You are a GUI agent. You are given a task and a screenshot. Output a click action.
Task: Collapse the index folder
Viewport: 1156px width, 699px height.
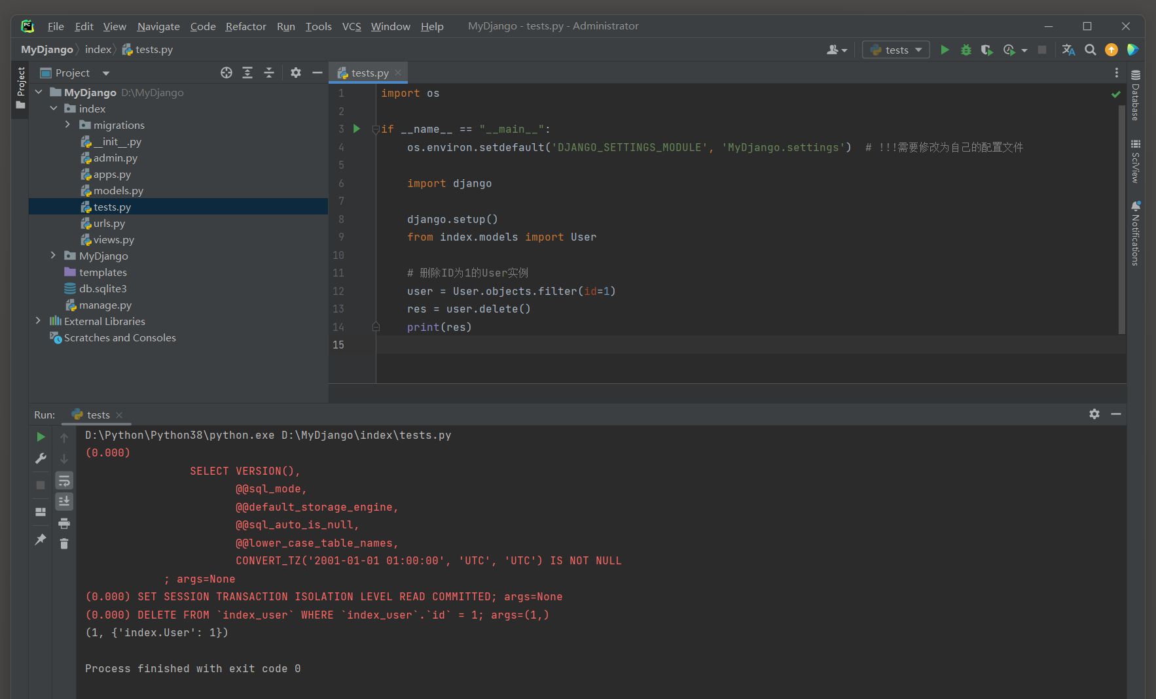54,109
